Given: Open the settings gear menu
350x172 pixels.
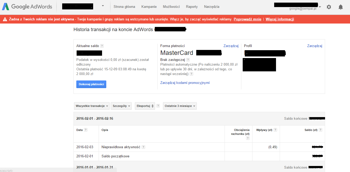Looking at the screenshot, I should (x=329, y=7).
